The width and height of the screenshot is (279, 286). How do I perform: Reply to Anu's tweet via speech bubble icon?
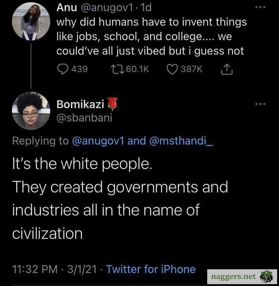click(x=62, y=69)
